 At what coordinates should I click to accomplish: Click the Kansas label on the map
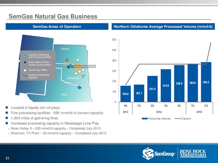click(65, 49)
